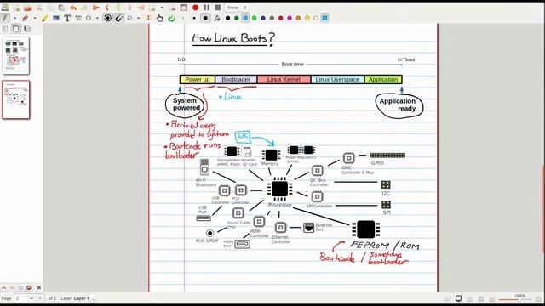Select the Eraser tool

coord(25,18)
